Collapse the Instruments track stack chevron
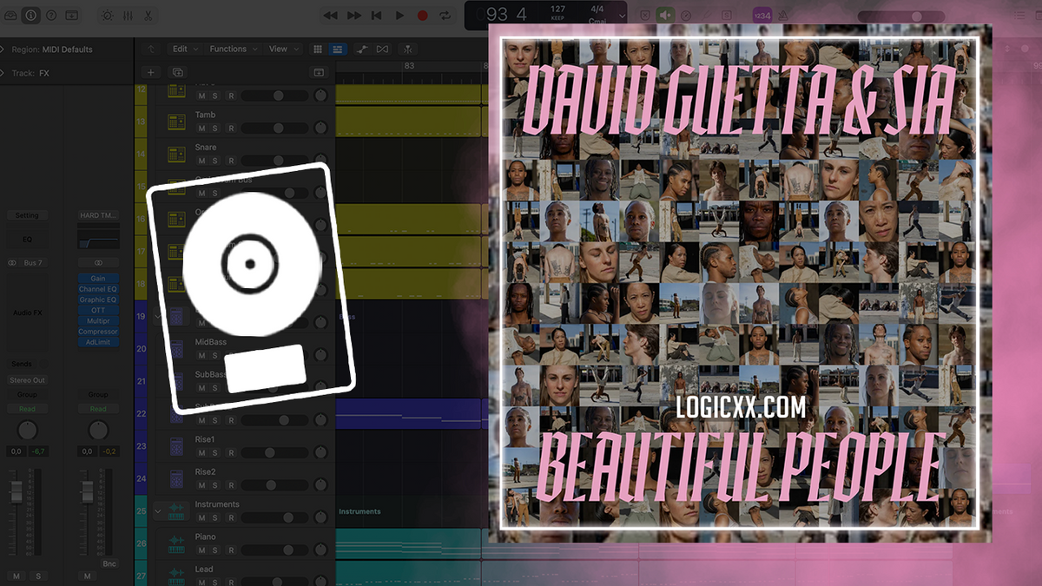 (158, 510)
